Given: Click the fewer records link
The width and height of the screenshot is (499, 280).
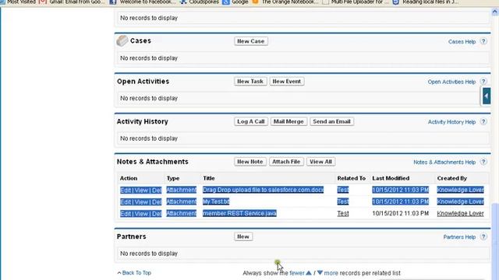Looking at the screenshot, I should click(x=296, y=273).
